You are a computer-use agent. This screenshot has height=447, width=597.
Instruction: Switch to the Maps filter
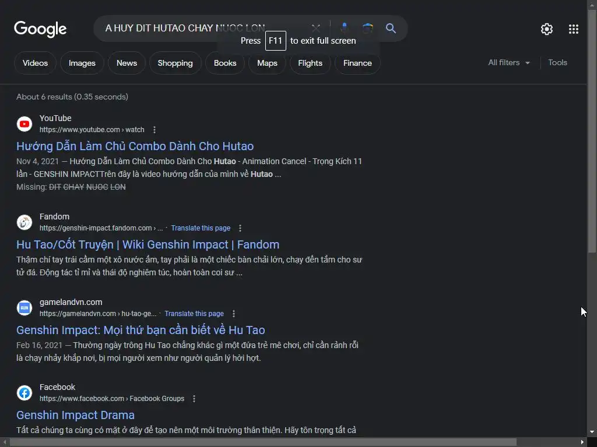(267, 63)
